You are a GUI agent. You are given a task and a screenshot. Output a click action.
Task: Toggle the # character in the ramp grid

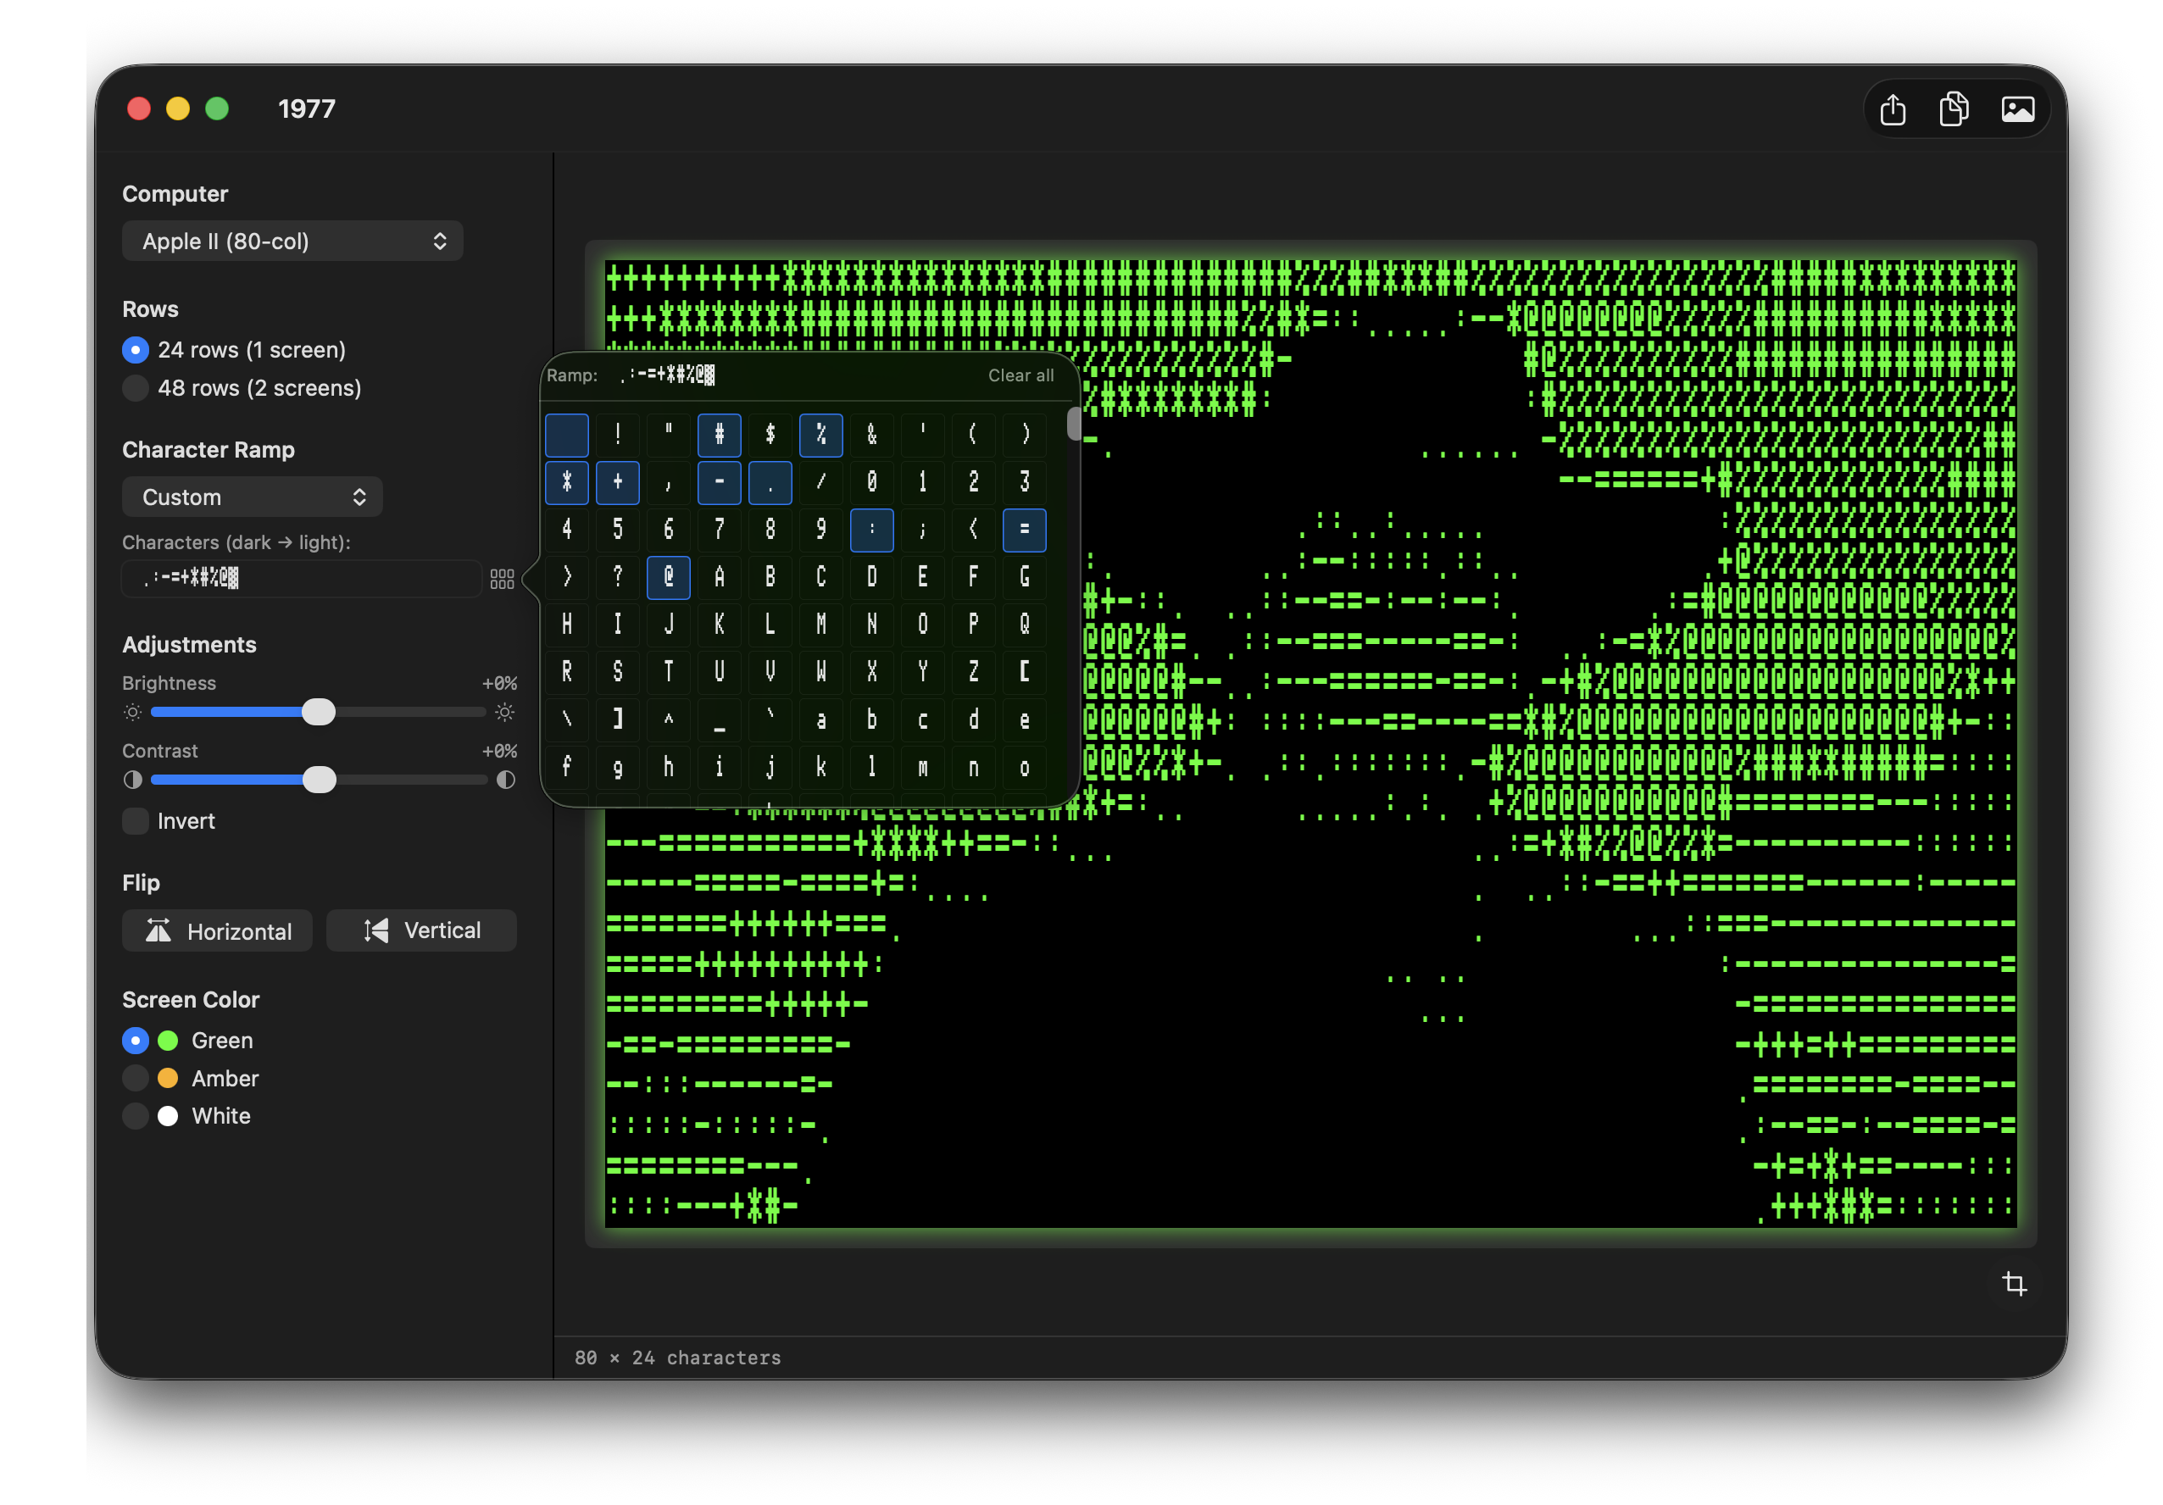719,434
